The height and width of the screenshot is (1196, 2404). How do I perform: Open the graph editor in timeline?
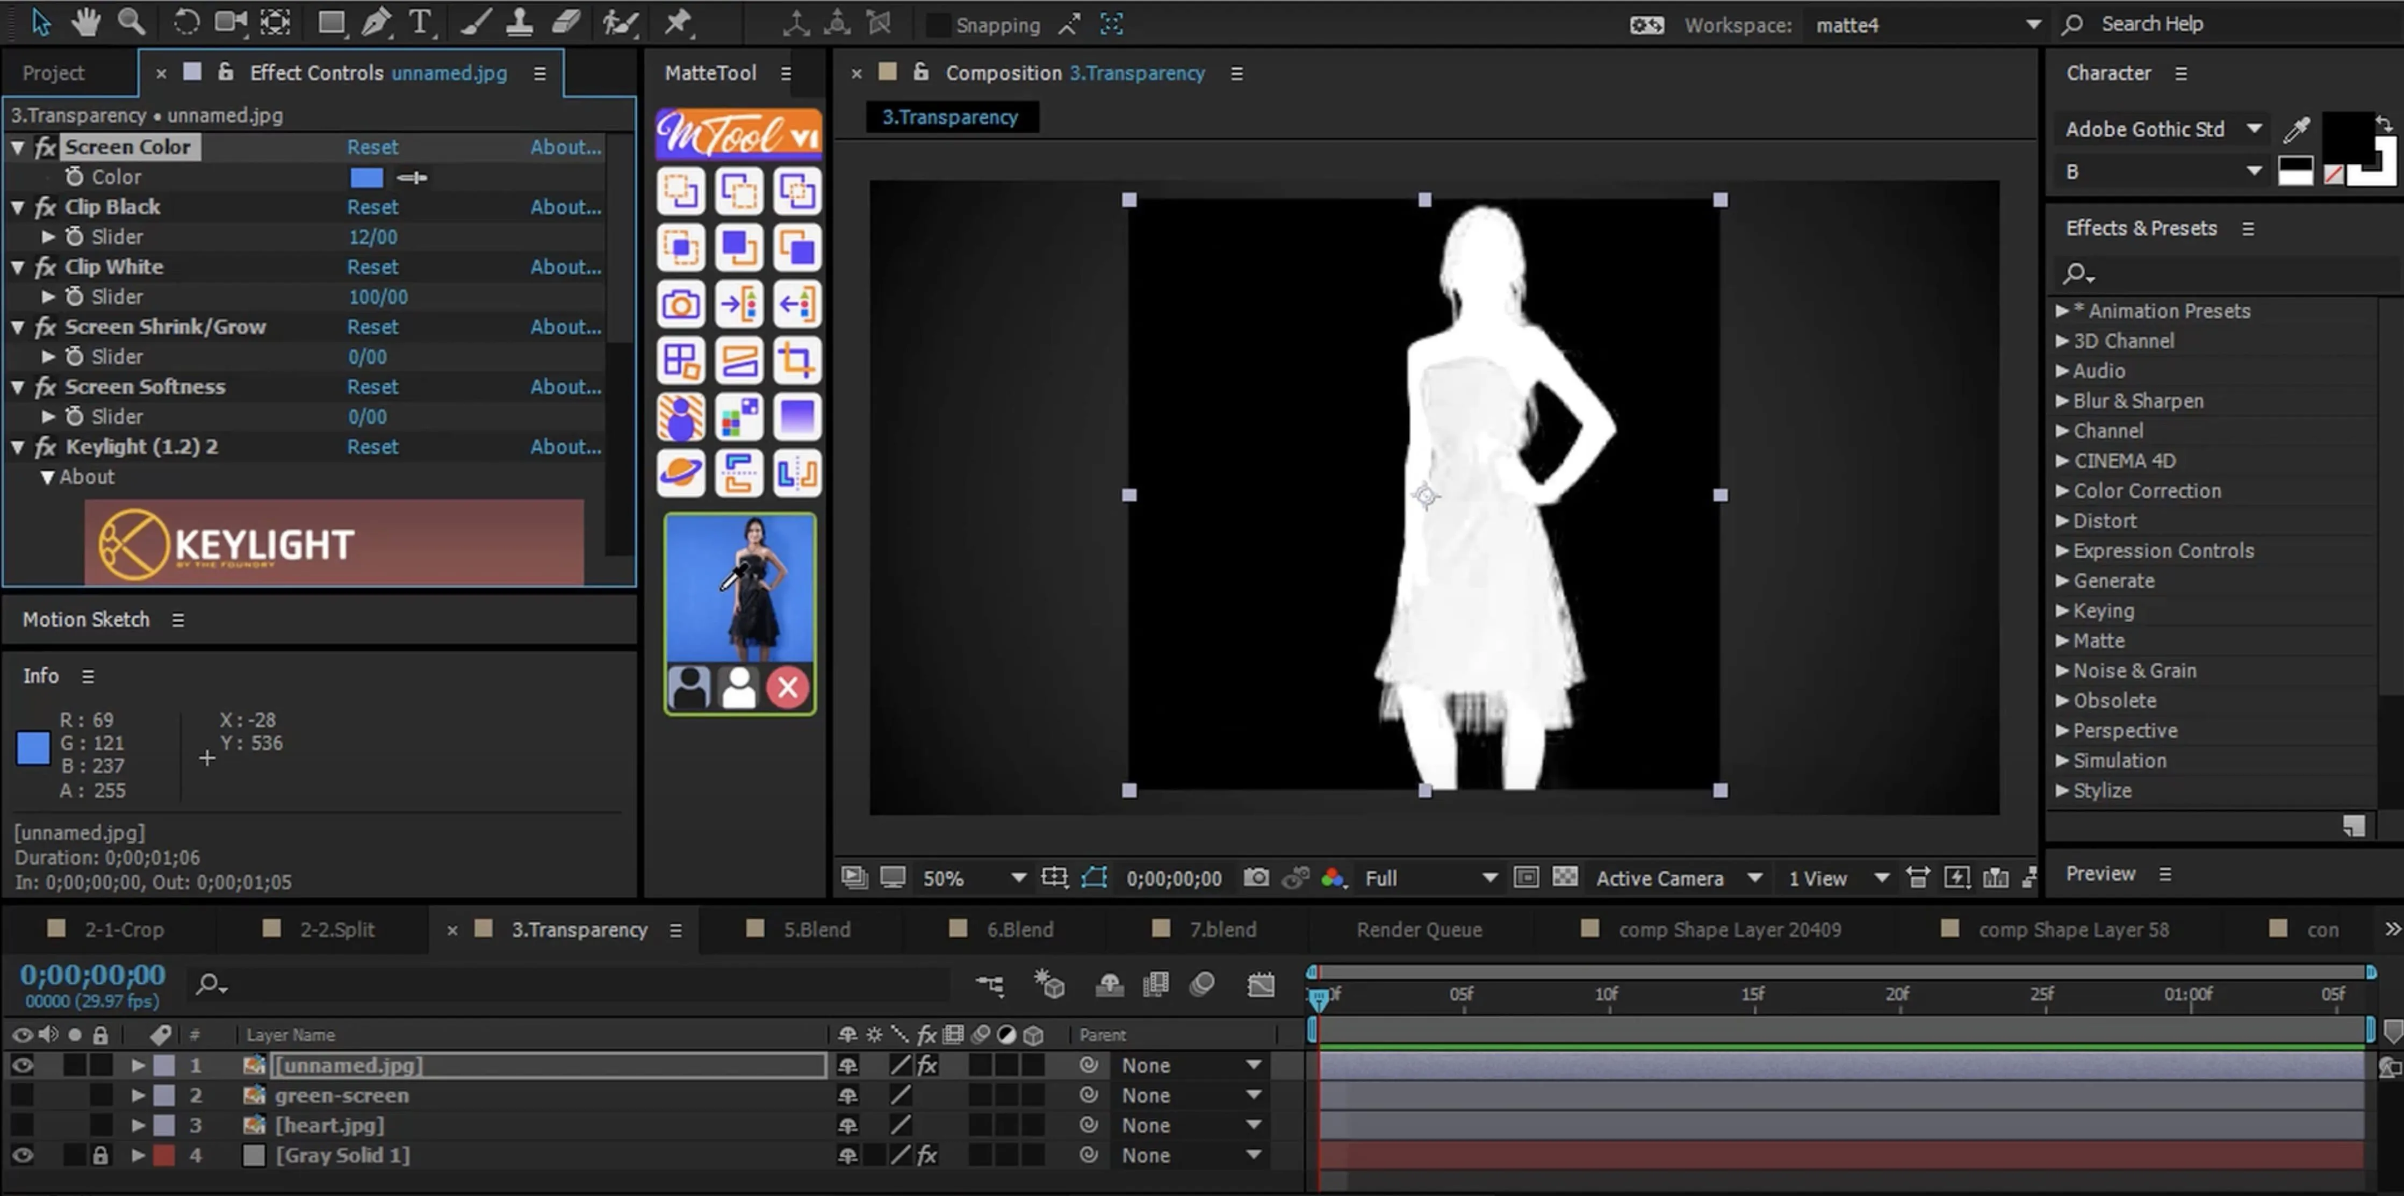point(1261,984)
